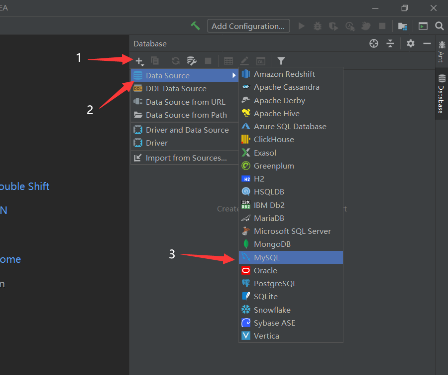448x375 pixels.
Task: Click the filter funnel icon
Action: coord(281,61)
